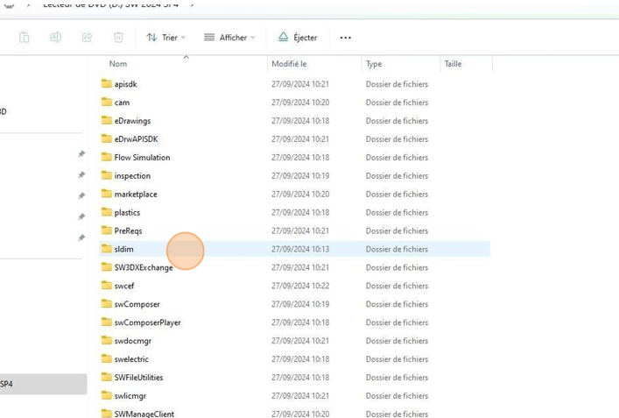Click the date of the PreReqs row
The image size is (619, 418).
(x=300, y=230)
